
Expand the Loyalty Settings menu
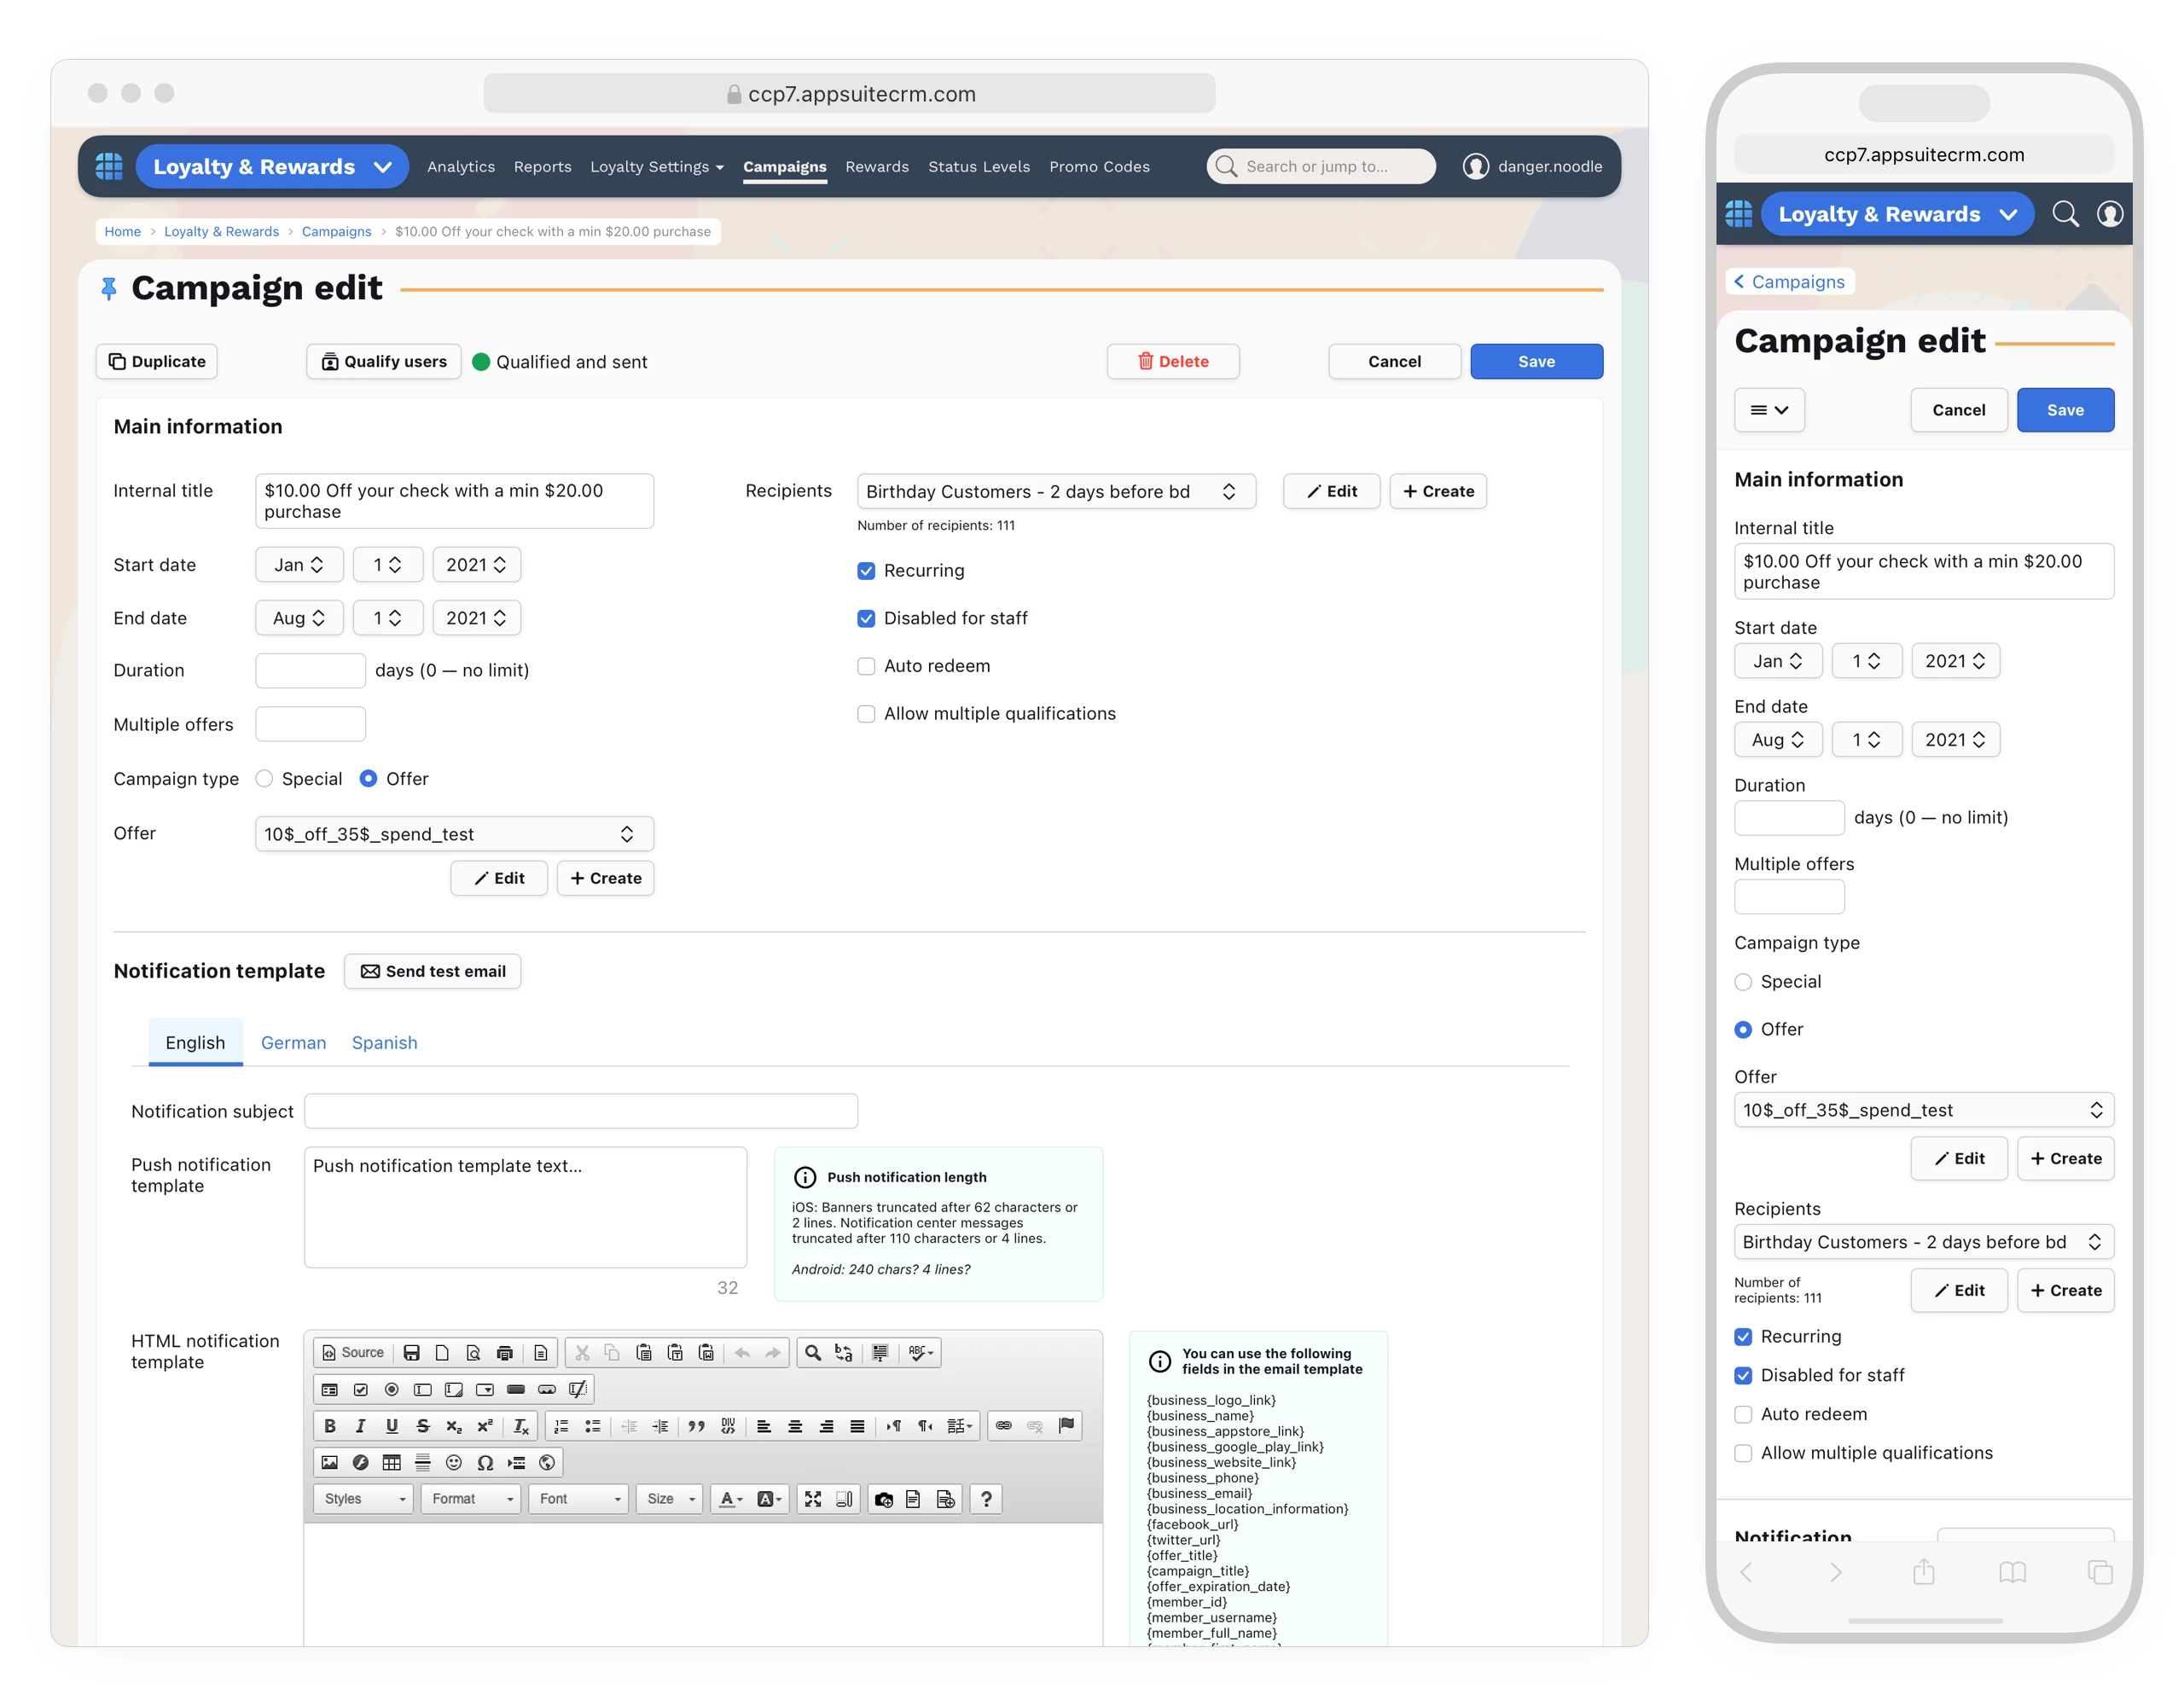pos(656,167)
